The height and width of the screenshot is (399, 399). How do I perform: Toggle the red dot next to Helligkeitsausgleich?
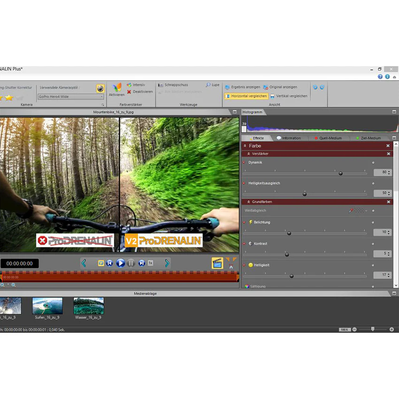(x=244, y=183)
